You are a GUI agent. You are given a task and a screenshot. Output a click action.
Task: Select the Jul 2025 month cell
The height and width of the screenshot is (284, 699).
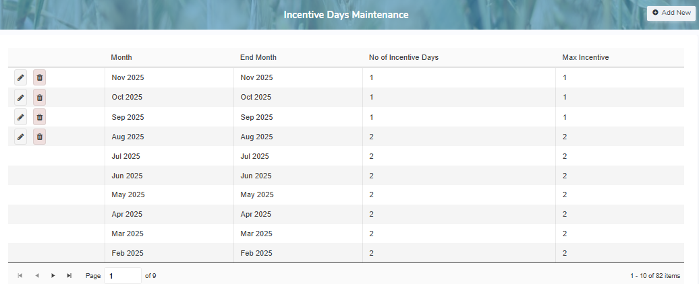pos(125,157)
